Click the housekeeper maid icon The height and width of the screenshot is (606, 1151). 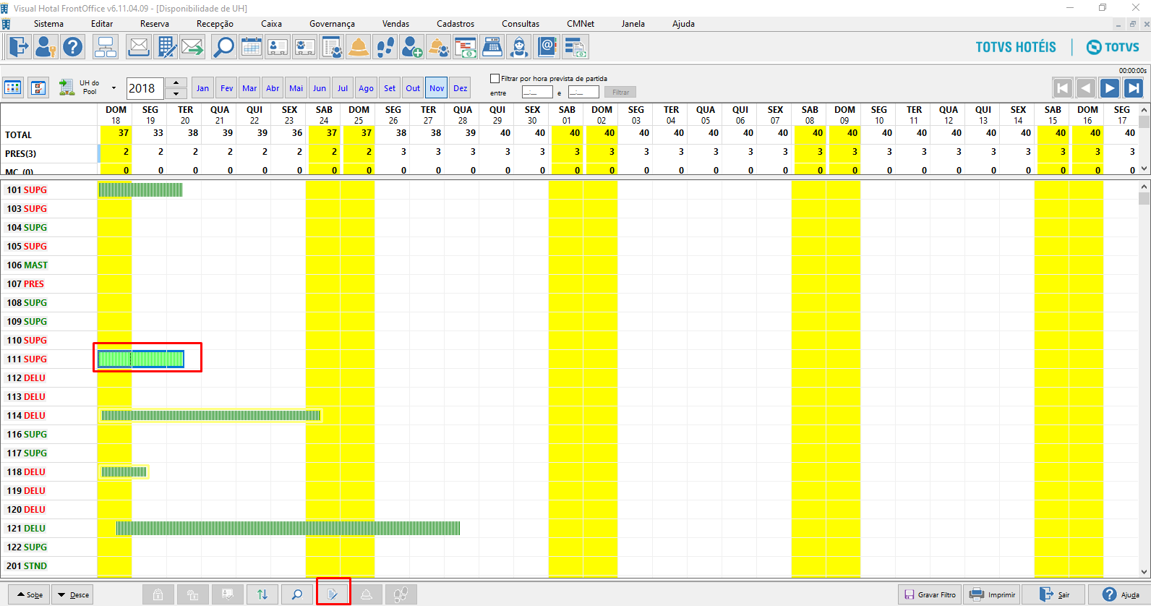(519, 47)
